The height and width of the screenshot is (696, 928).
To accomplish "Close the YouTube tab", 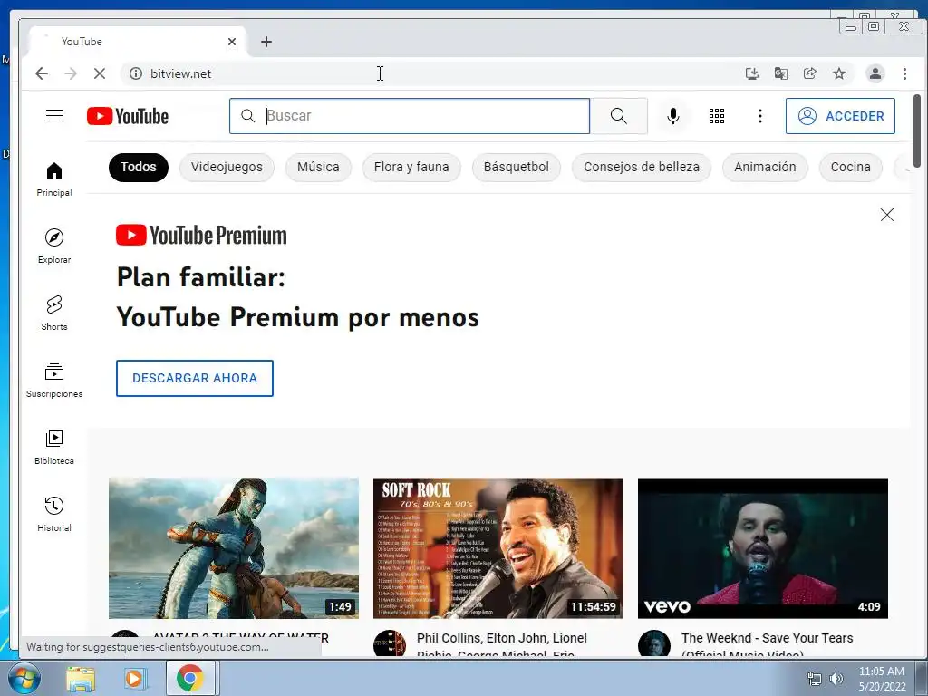I will click(232, 42).
